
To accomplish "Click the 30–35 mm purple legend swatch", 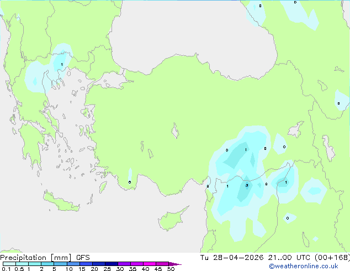I will click(x=124, y=264).
